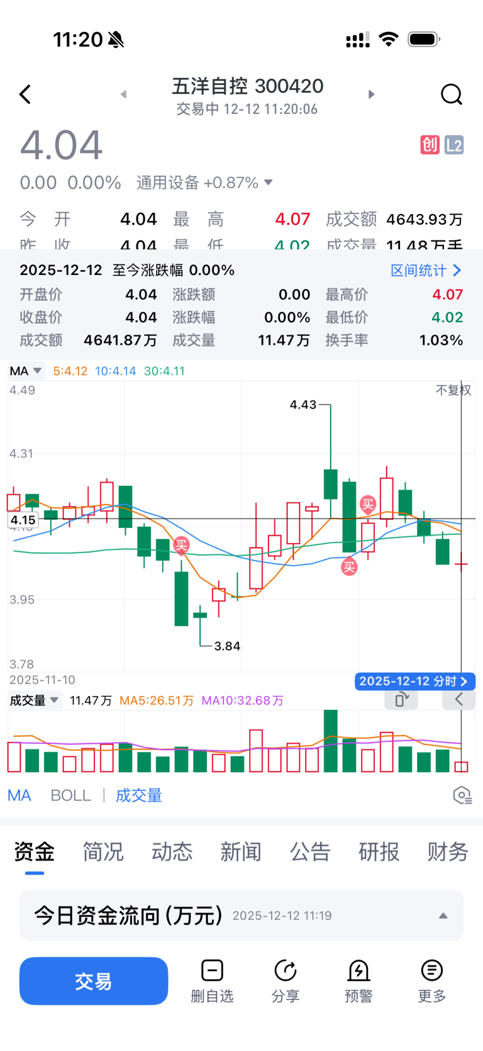Screen dimensions: 483x1051
Task: Switch to 财务 tab
Action: coord(448,852)
